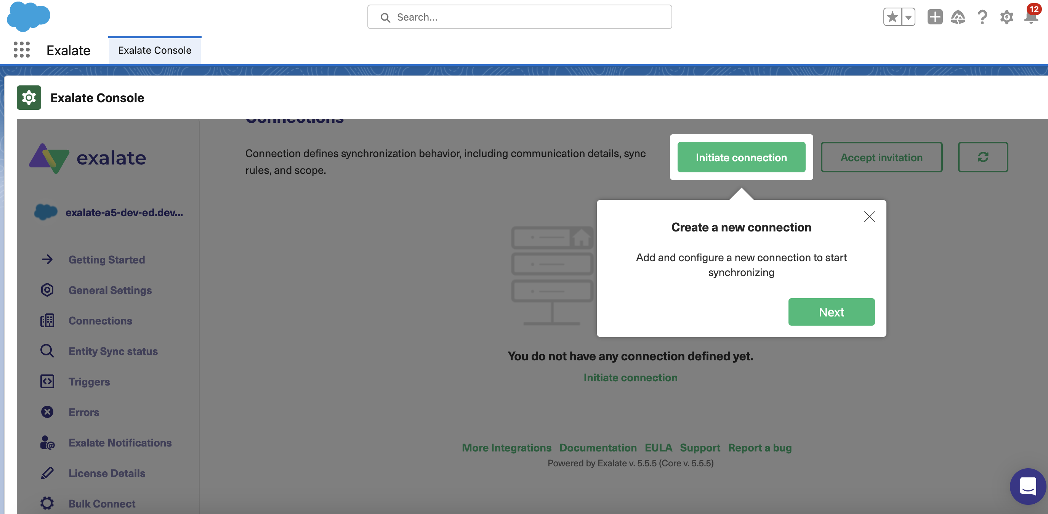This screenshot has height=514, width=1048.
Task: Open the Salesforce App Launcher grid
Action: [22, 50]
